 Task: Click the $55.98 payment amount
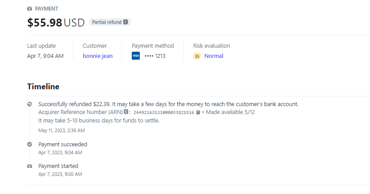[45, 23]
